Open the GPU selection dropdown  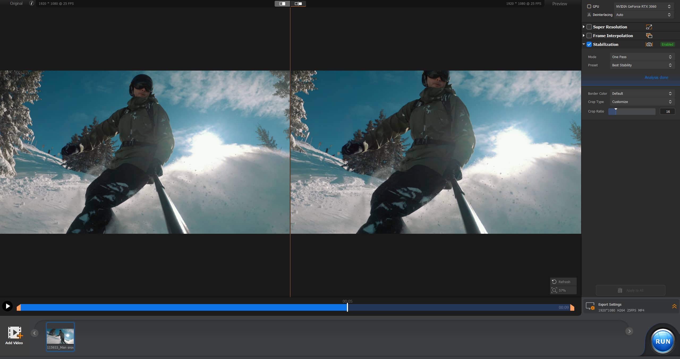[644, 6]
